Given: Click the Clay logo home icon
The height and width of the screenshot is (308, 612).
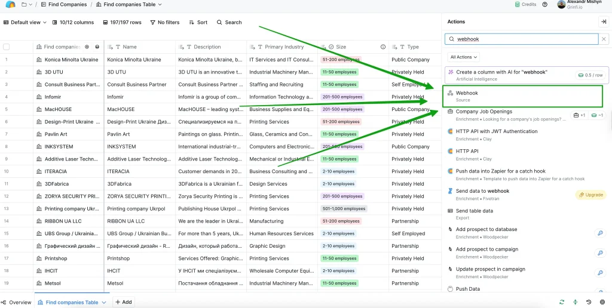Looking at the screenshot, I should click(10, 5).
